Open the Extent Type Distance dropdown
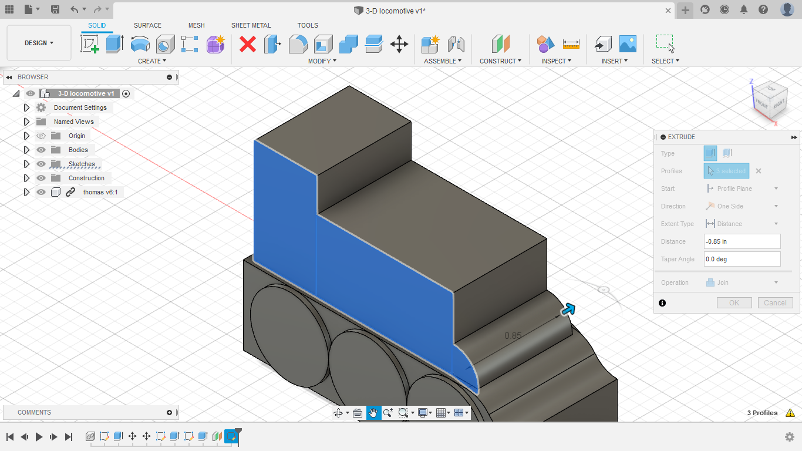The height and width of the screenshot is (451, 802). coord(742,224)
